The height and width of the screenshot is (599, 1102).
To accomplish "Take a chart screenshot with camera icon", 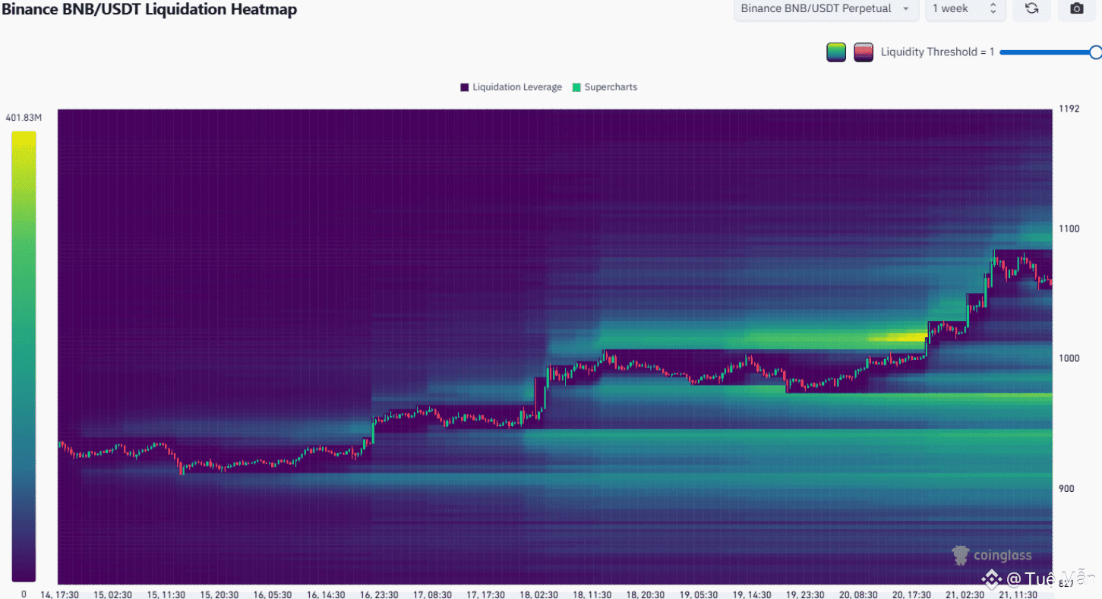I will coord(1076,8).
